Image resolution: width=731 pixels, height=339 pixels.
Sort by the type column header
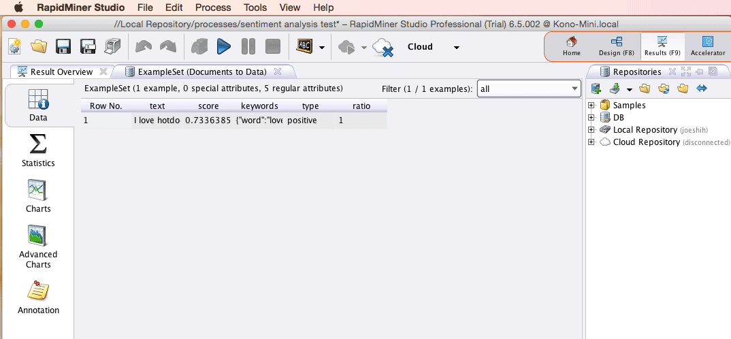pos(310,106)
